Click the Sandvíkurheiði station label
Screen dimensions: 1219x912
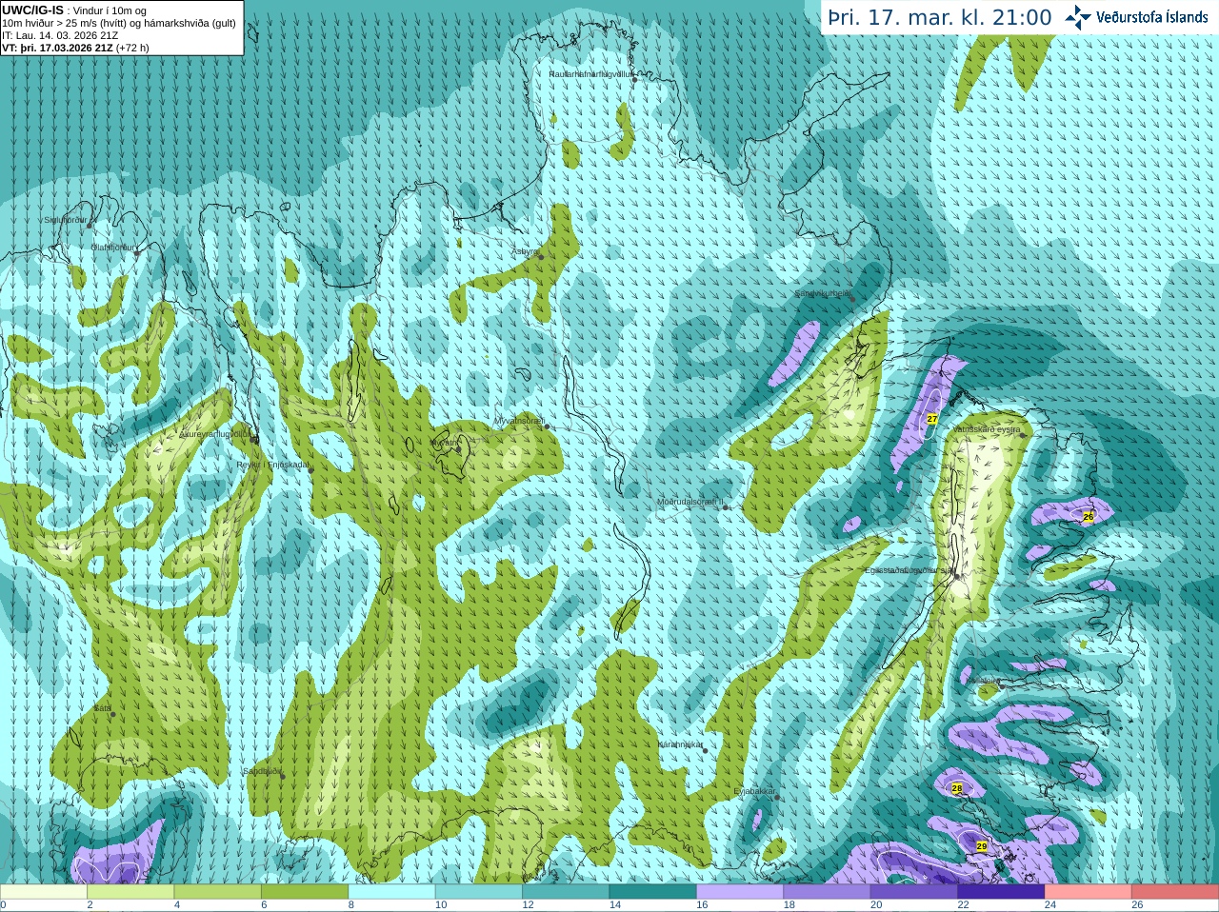(x=823, y=294)
